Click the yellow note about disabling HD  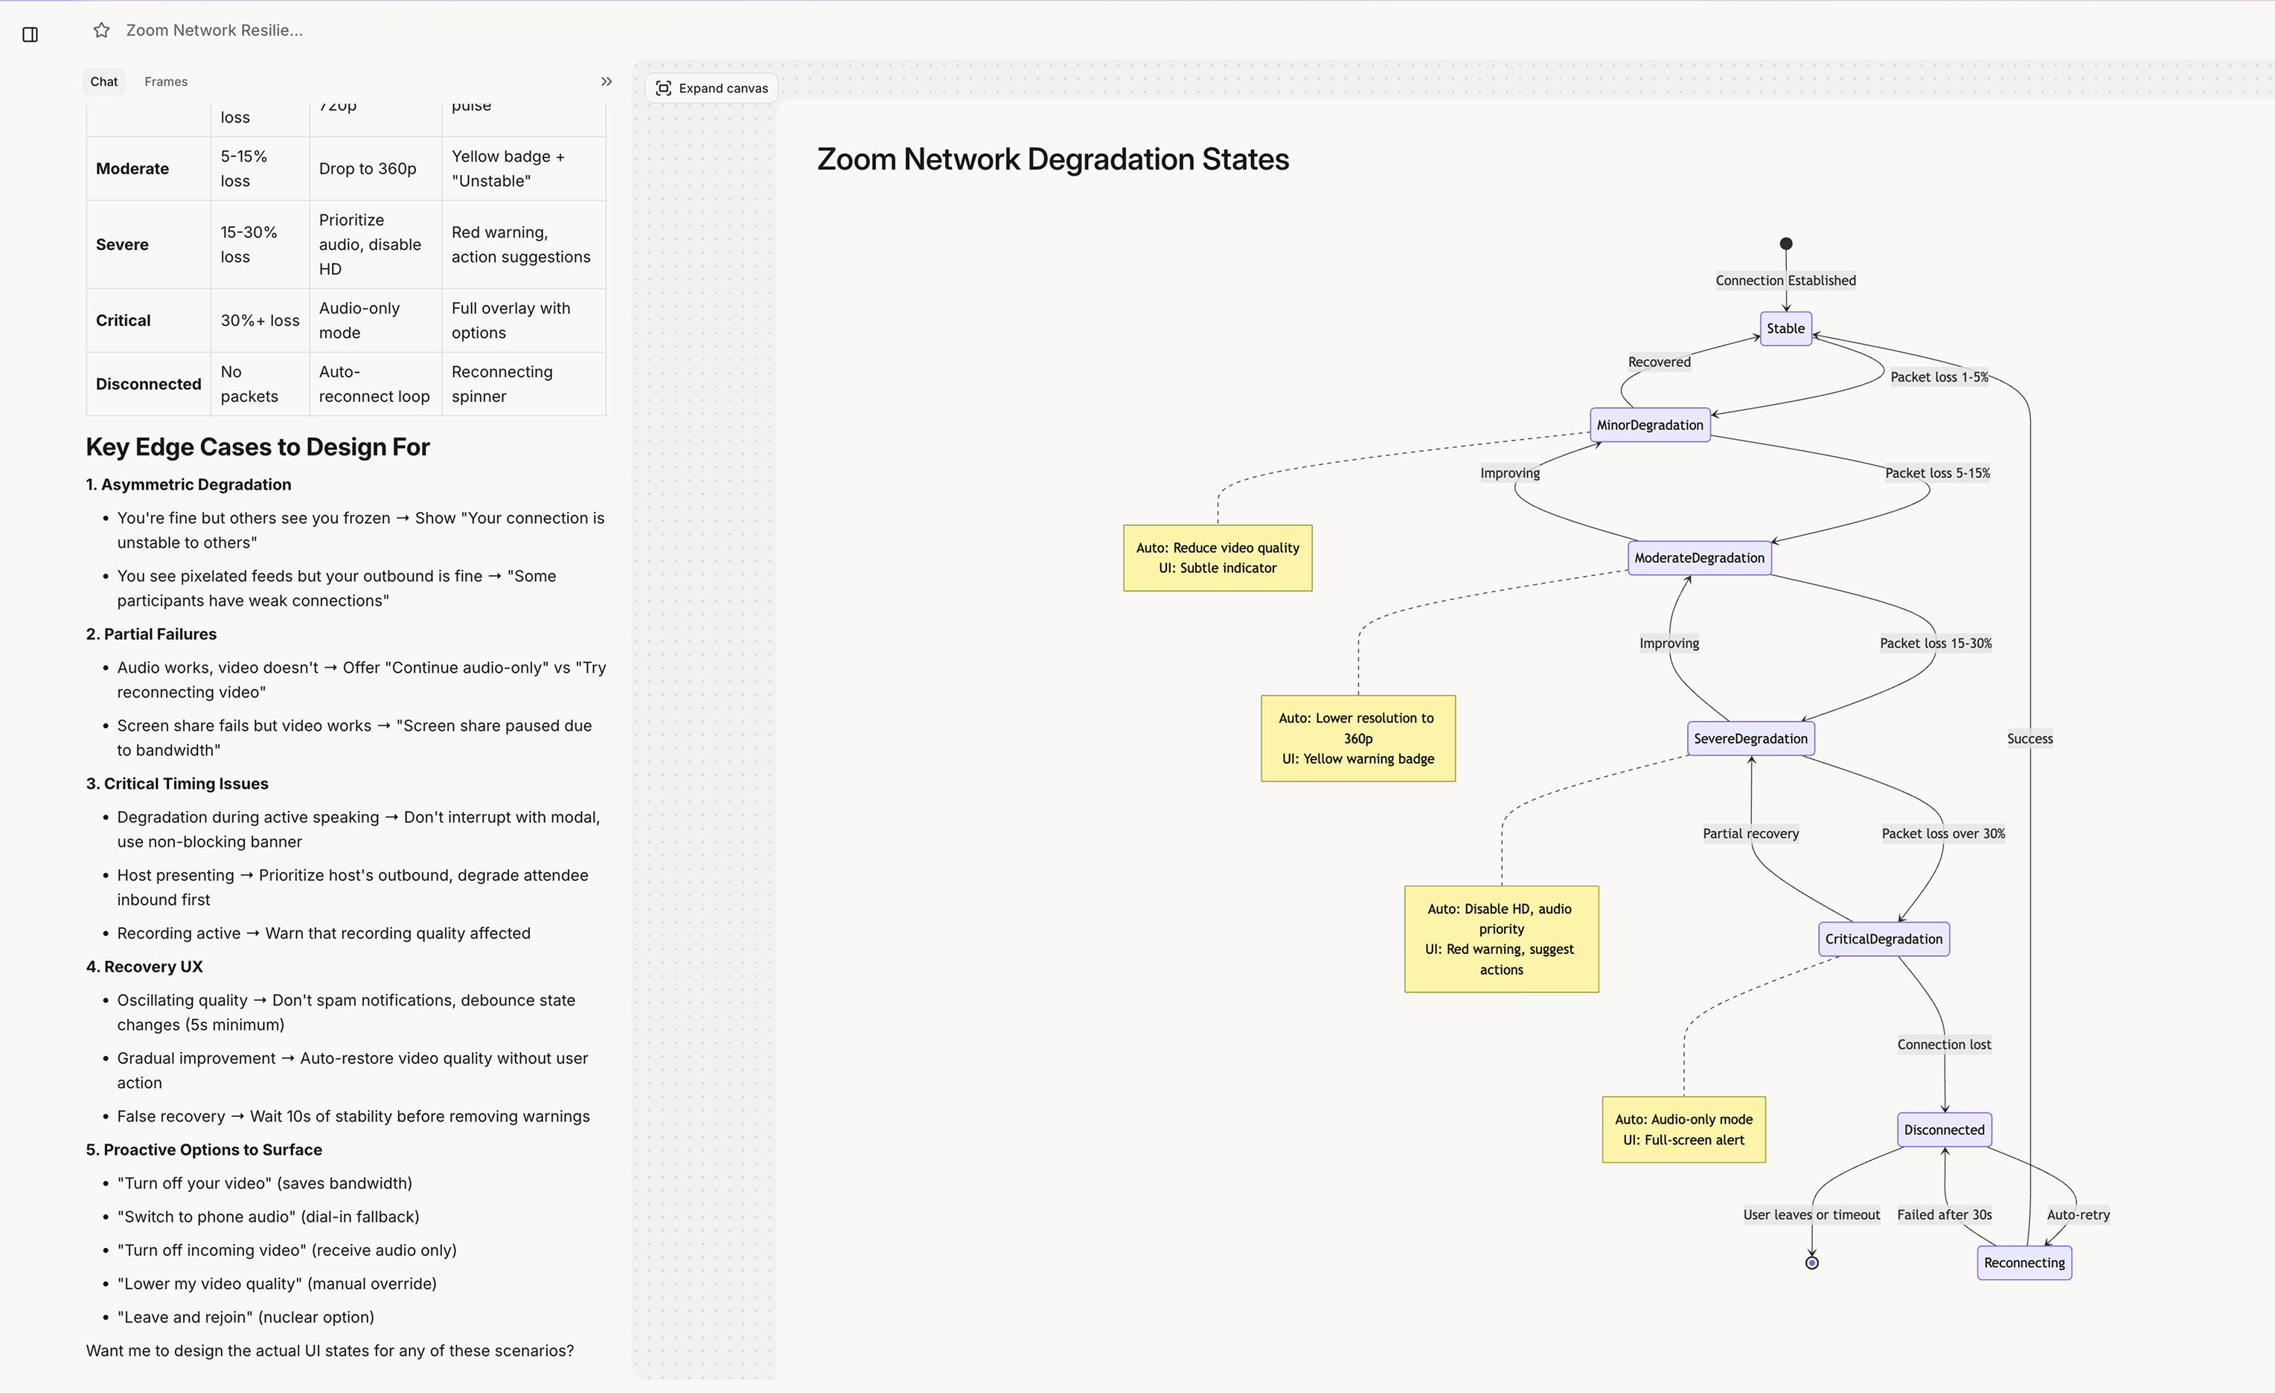(1500, 939)
